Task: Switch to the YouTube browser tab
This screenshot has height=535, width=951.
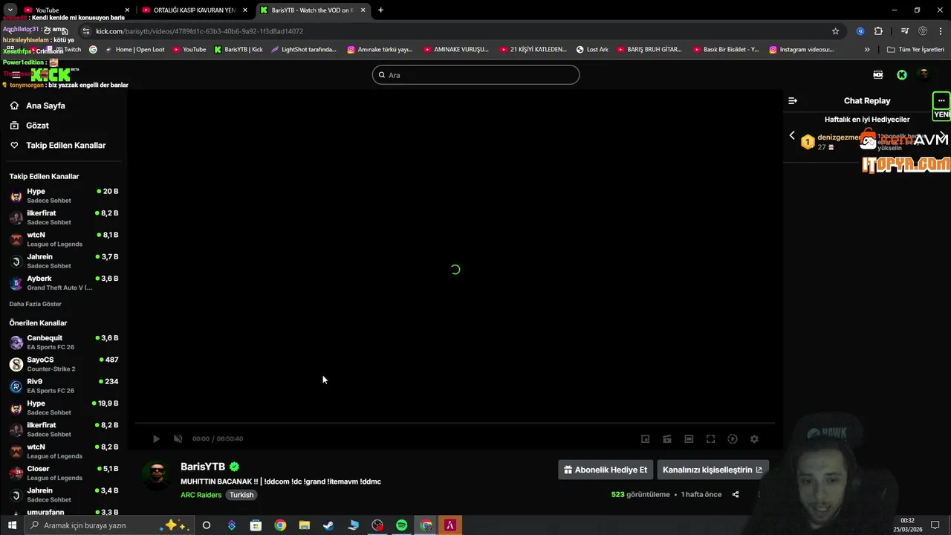Action: [78, 10]
